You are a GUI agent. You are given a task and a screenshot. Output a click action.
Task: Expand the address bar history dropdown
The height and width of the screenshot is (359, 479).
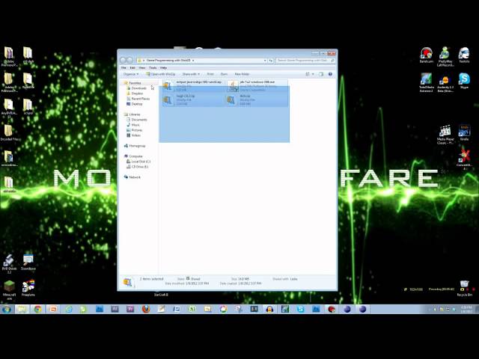tap(265, 61)
